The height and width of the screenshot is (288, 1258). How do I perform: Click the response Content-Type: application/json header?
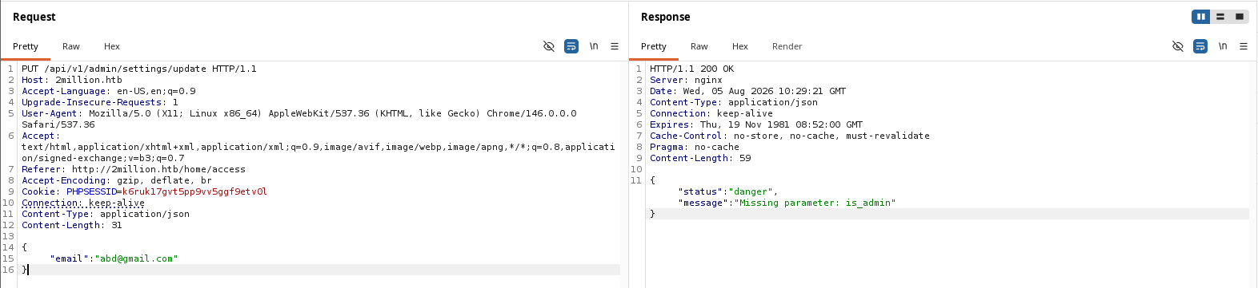click(x=734, y=102)
